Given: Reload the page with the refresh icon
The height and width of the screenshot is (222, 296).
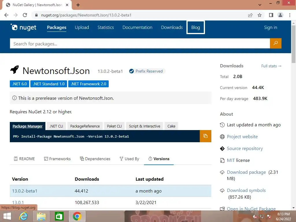Looking at the screenshot, I should tap(25, 15).
